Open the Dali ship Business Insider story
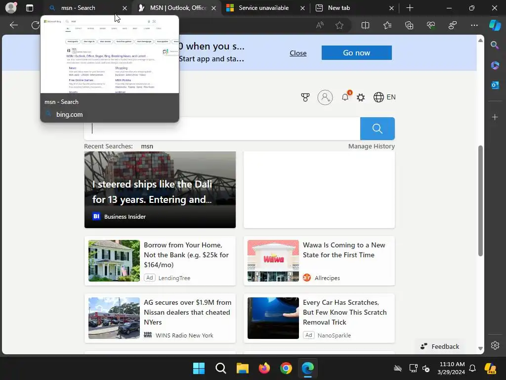Viewport: 506px width, 380px height. point(160,190)
